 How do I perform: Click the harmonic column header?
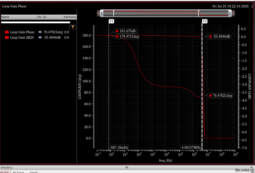tap(70, 17)
